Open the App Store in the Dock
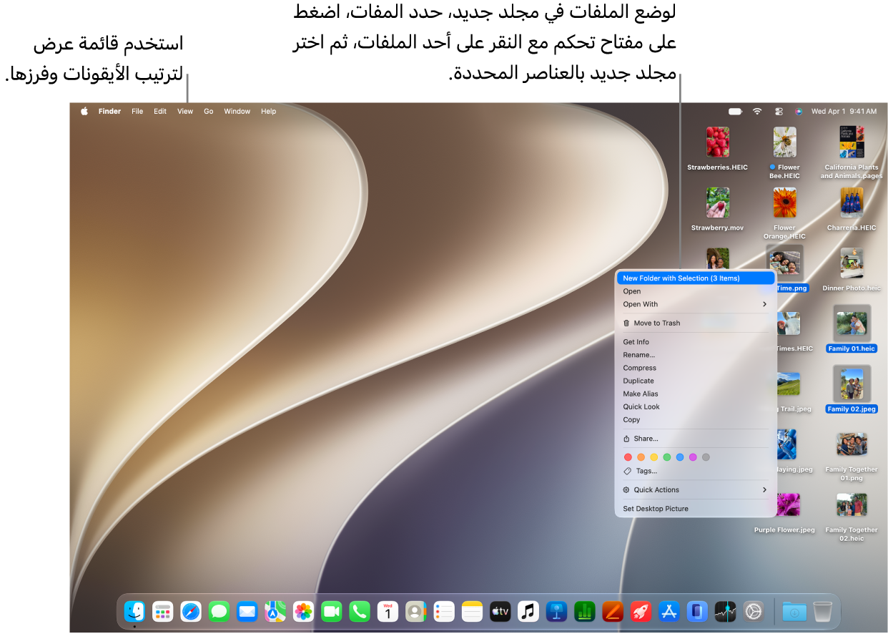888x634 pixels. (669, 611)
